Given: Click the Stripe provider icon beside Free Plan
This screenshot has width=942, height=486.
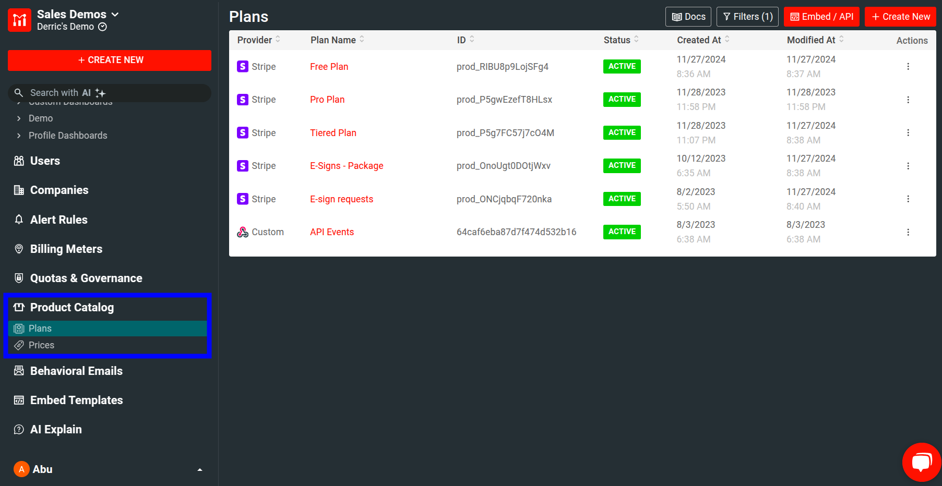Looking at the screenshot, I should coord(243,66).
